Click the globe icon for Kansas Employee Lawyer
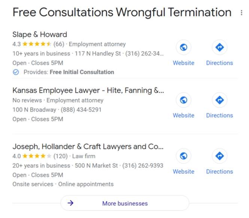Screen dimensions: 249x218 click(183, 100)
